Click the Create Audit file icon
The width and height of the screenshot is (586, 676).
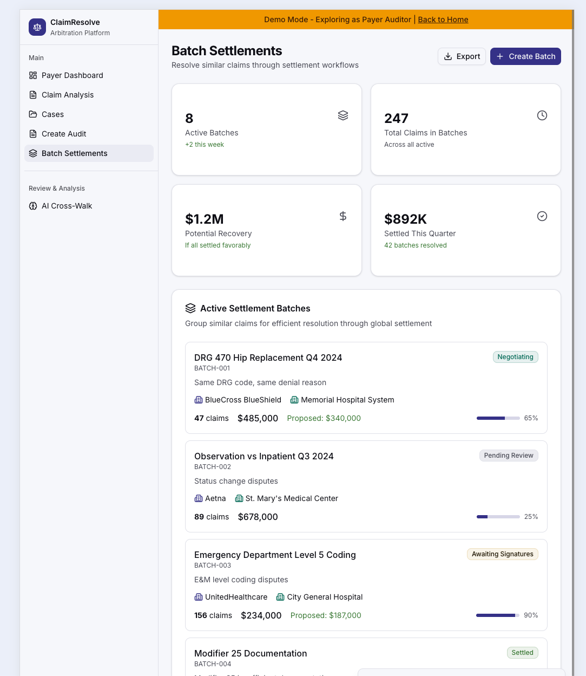[33, 134]
